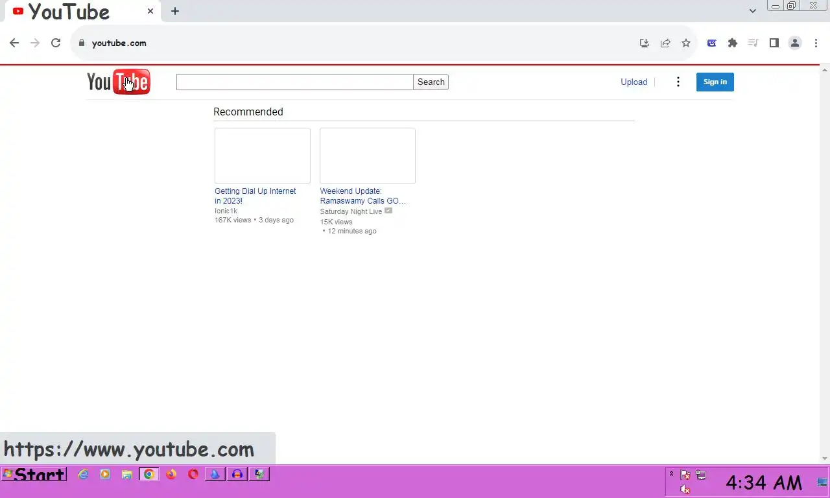Image resolution: width=830 pixels, height=498 pixels.
Task: Click the lock icon beside youtube.com
Action: tap(82, 43)
